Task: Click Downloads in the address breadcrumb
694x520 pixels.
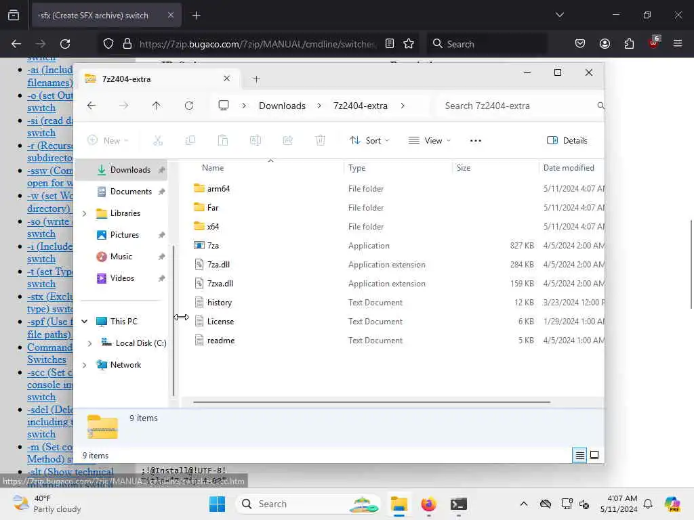Action: (282, 106)
